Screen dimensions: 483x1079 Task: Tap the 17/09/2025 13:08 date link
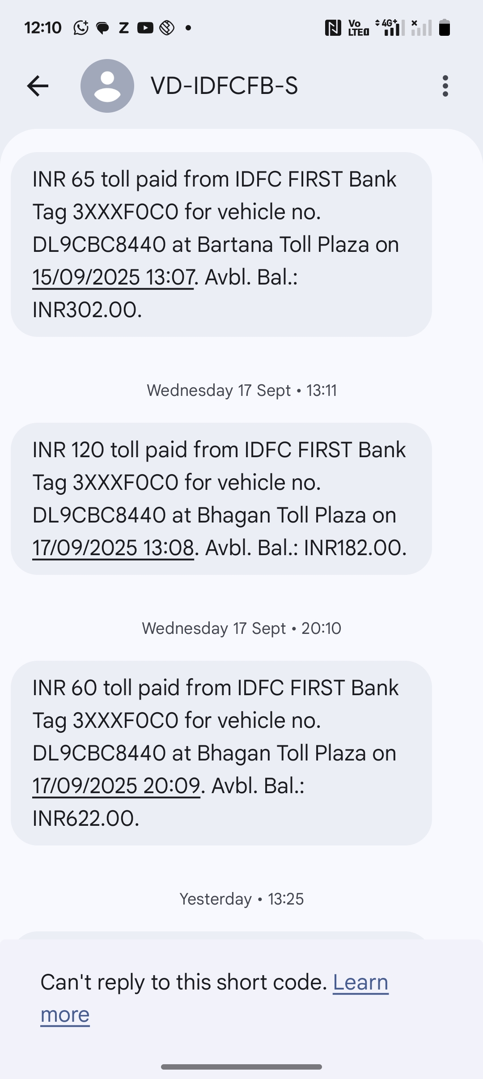pyautogui.click(x=113, y=548)
